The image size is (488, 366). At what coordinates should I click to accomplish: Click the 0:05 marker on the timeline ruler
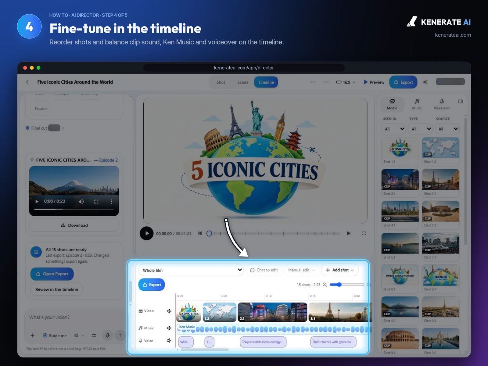tap(224, 296)
